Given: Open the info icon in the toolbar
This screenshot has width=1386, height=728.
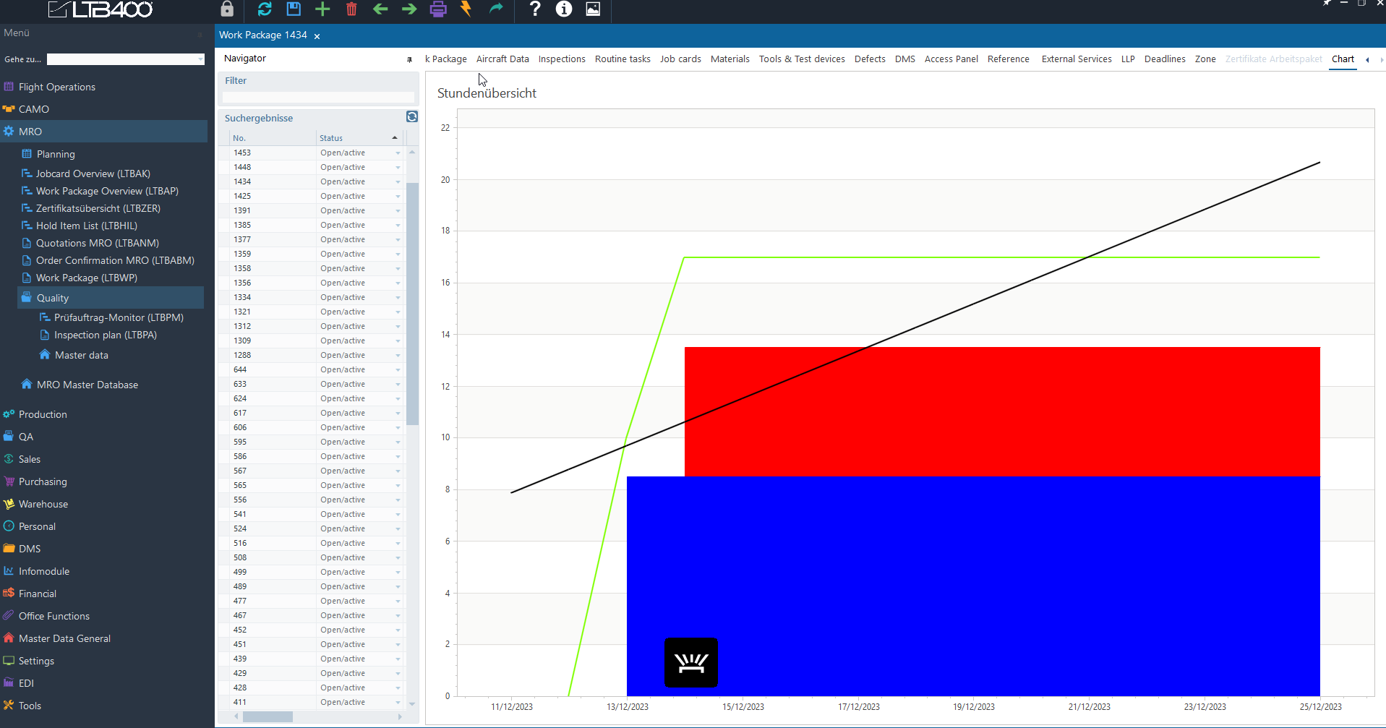Looking at the screenshot, I should pyautogui.click(x=564, y=9).
